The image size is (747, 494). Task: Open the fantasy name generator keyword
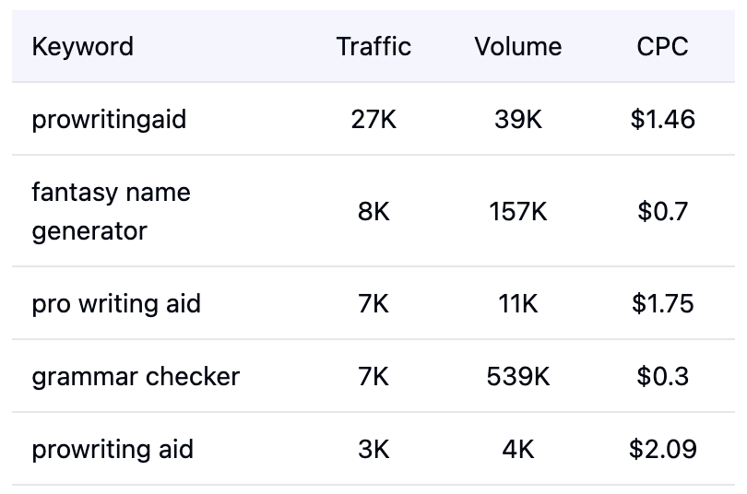111,212
